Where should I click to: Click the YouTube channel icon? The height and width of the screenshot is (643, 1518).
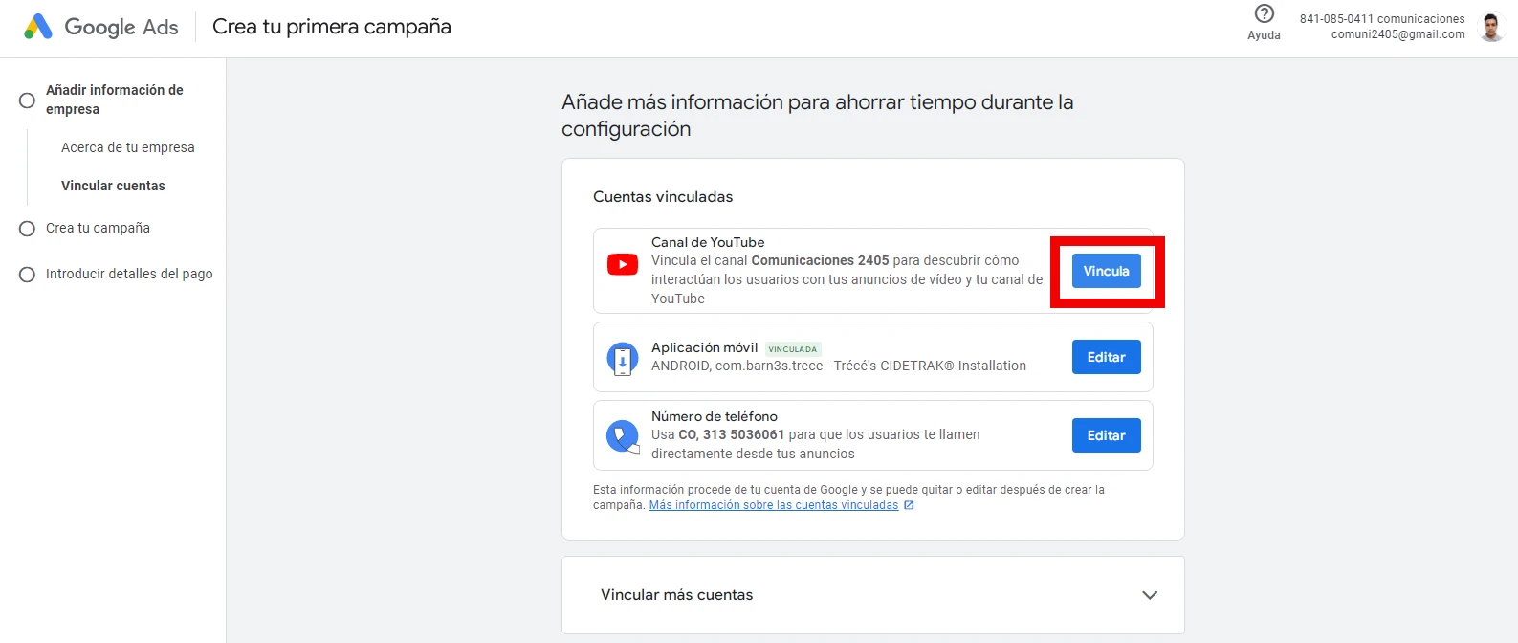pos(623,265)
